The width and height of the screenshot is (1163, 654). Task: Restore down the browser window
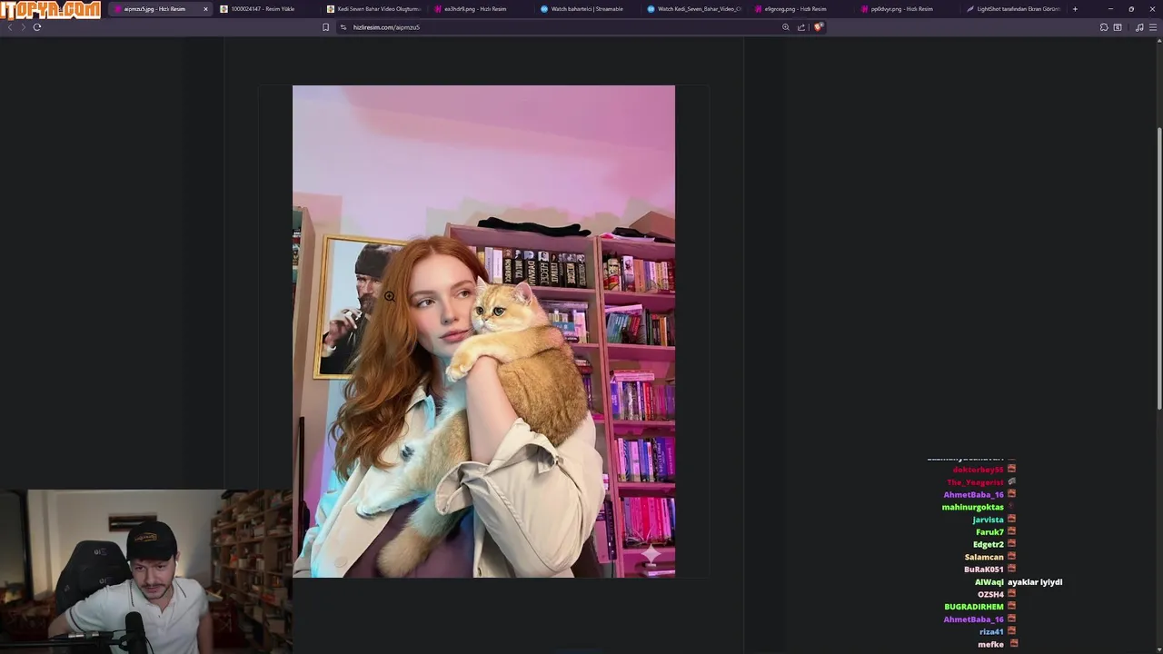pos(1131,9)
